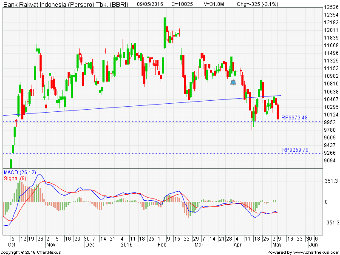Click the Signal (9) indicator label
Image resolution: width=340 pixels, height=255 pixels.
pyautogui.click(x=15, y=178)
